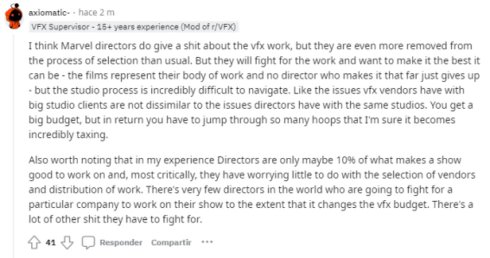Open the three-dot more options menu
This screenshot has height=258, width=490.
point(207,242)
